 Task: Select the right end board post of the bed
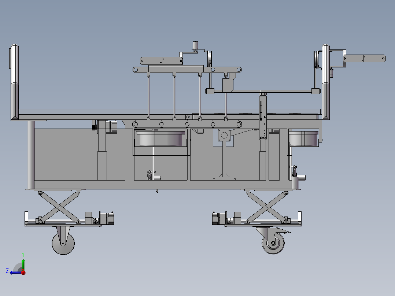pyautogui.click(x=325, y=82)
